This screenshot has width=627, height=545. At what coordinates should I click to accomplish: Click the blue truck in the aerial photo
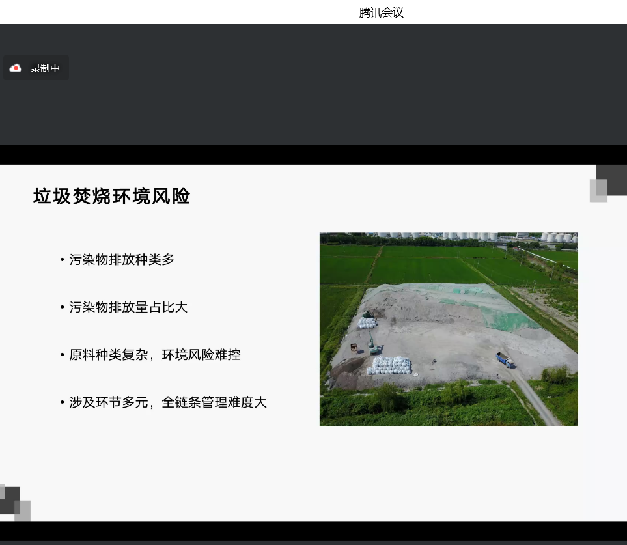coord(504,359)
